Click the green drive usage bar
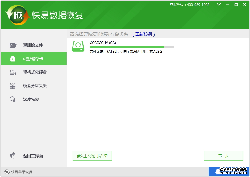Viewport: 250px width, 177px height. tap(132, 47)
